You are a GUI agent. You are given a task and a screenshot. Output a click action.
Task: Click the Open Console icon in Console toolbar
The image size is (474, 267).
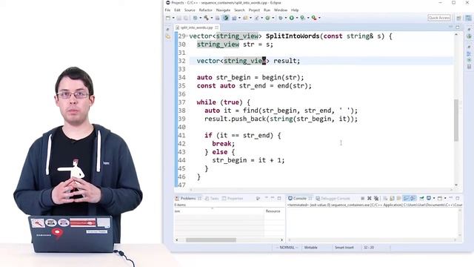(440, 198)
